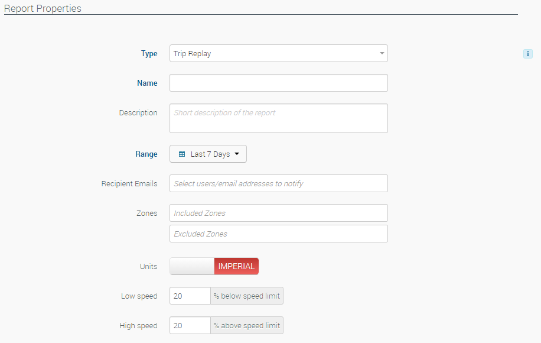Image resolution: width=541 pixels, height=343 pixels.
Task: Click the Recipient Emails label
Action: click(x=129, y=183)
